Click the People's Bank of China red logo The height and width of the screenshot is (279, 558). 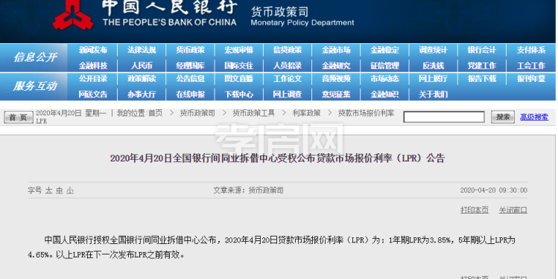coord(73,15)
